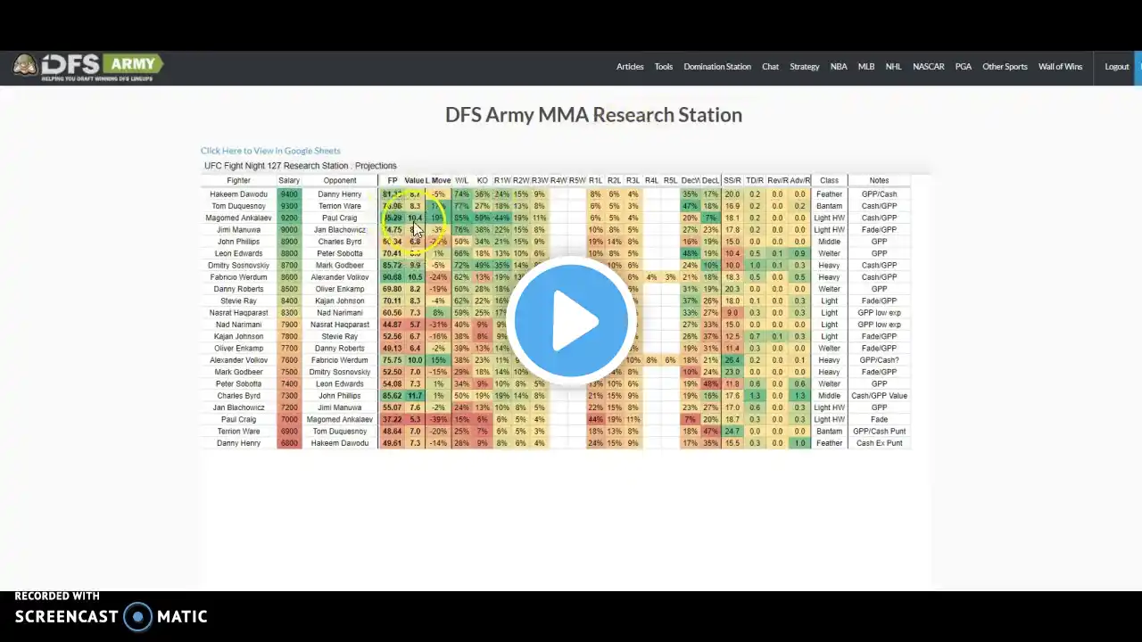1142x642 pixels.
Task: Click the Hakeem Dawodu fighter cell
Action: pos(238,194)
